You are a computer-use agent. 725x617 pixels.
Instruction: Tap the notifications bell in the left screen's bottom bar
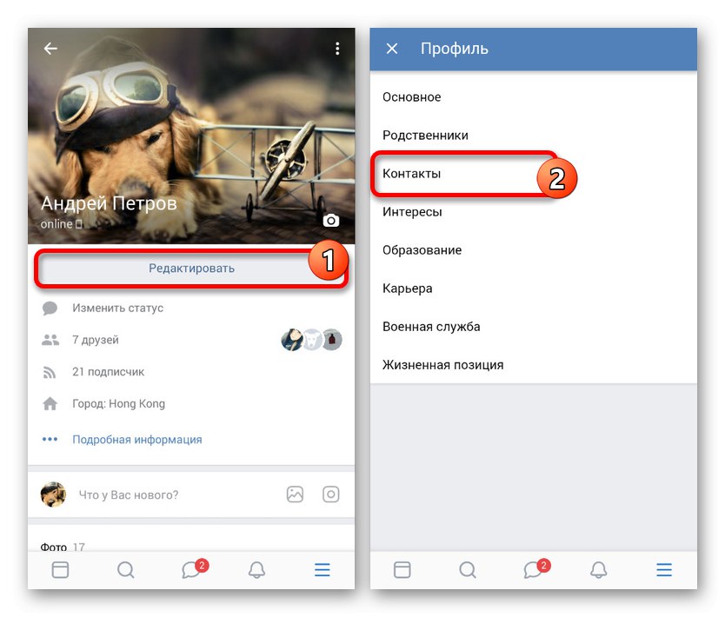256,570
